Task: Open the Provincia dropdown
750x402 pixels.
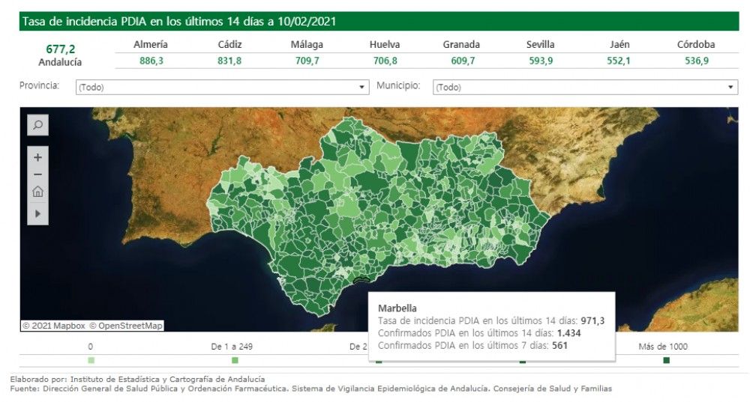Action: [223, 88]
